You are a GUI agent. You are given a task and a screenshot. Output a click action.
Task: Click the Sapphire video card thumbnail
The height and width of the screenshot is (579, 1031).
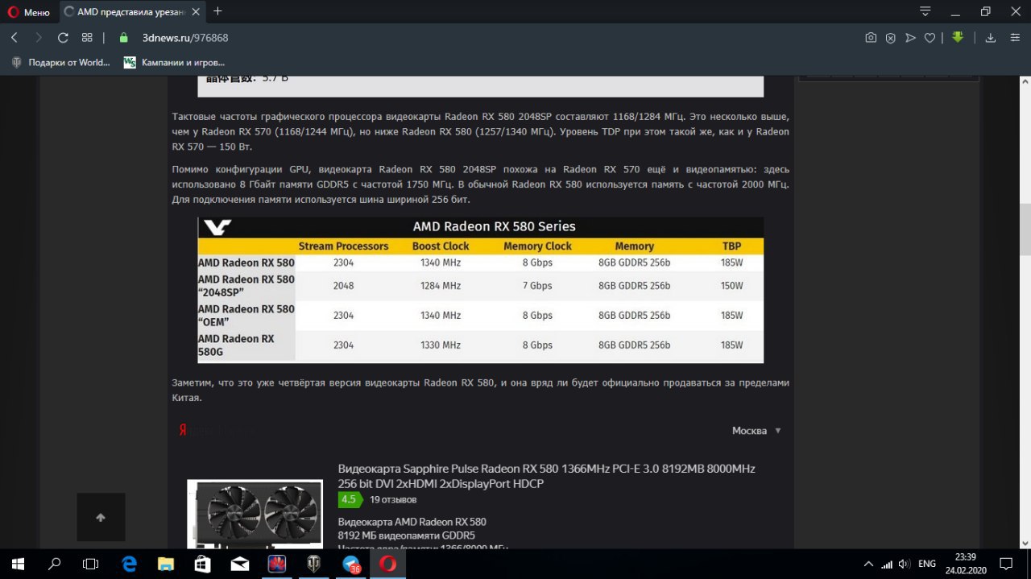[x=255, y=514]
